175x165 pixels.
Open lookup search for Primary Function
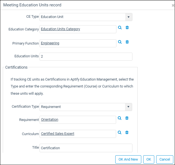click(120, 42)
